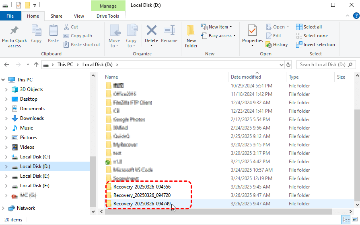
Task: Click the Invert selection icon
Action: click(315, 45)
